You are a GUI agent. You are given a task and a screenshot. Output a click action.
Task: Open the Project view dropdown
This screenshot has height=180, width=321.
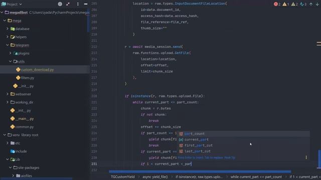coord(12,4)
